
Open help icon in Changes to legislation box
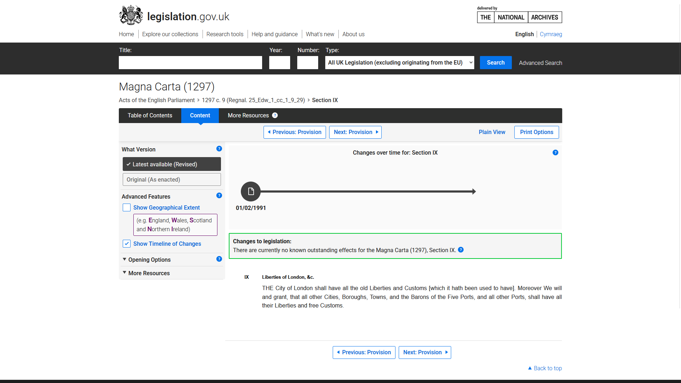[x=461, y=250]
